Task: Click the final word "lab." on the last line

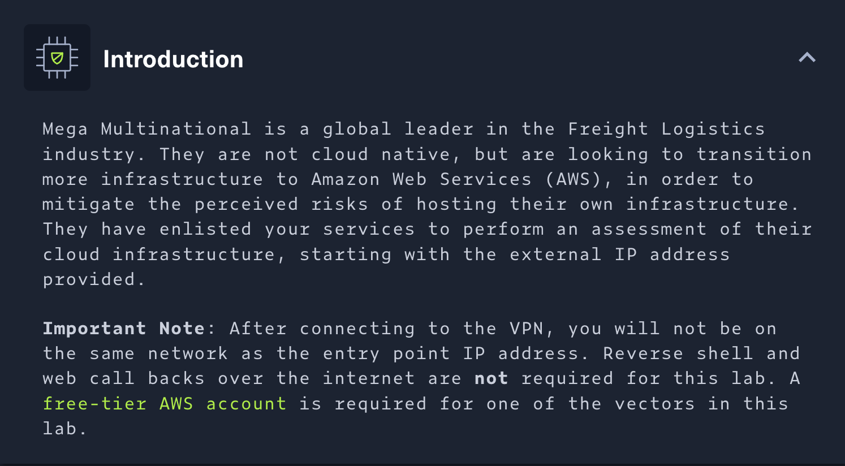Action: click(65, 429)
